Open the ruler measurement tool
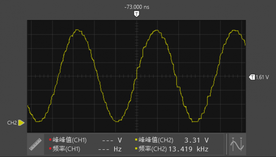This screenshot has height=157, width=276. pos(36,144)
